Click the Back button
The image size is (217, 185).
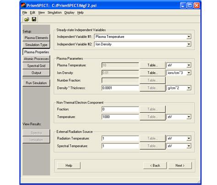click(x=155, y=165)
